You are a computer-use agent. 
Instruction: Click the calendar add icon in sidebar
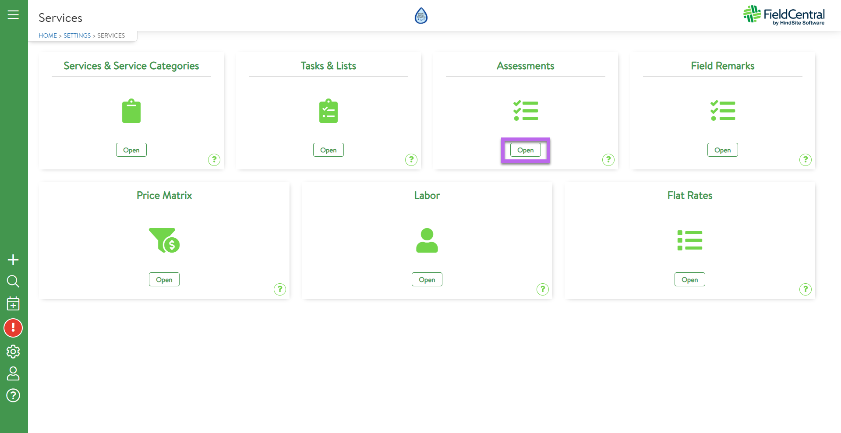point(13,303)
